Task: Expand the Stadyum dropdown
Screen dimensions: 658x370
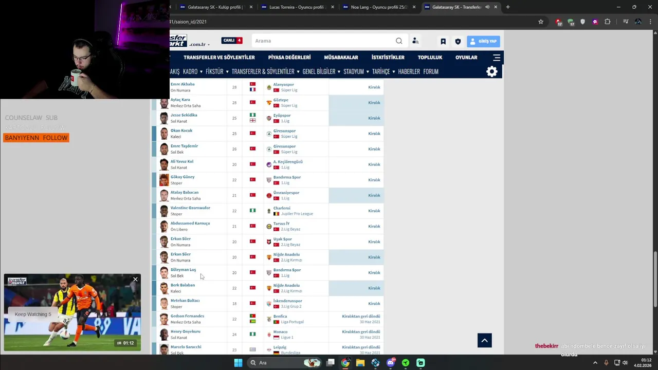Action: [x=356, y=71]
